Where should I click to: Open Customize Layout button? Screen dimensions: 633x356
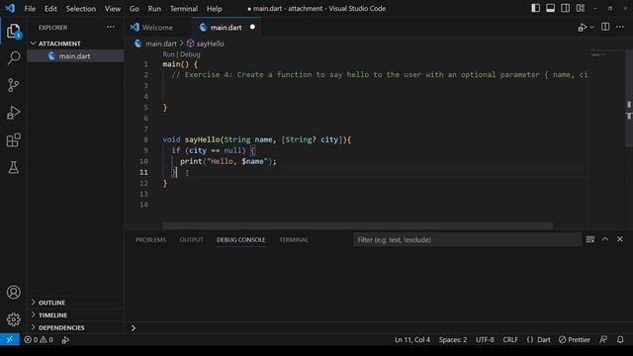point(581,8)
